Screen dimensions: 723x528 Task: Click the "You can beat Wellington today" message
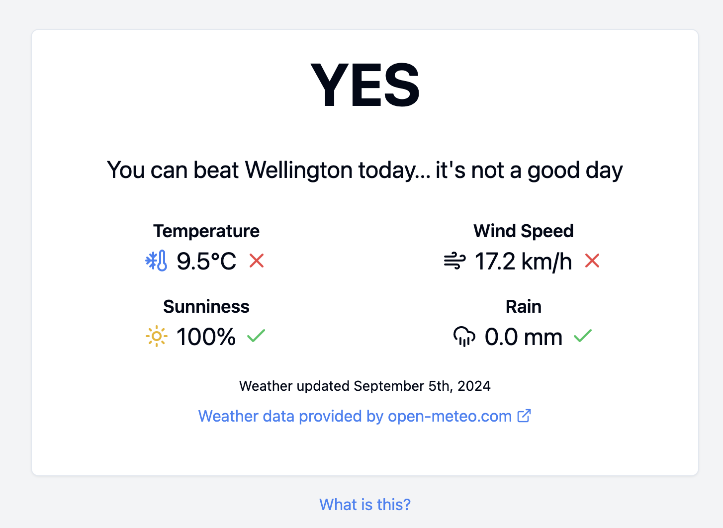click(x=365, y=170)
